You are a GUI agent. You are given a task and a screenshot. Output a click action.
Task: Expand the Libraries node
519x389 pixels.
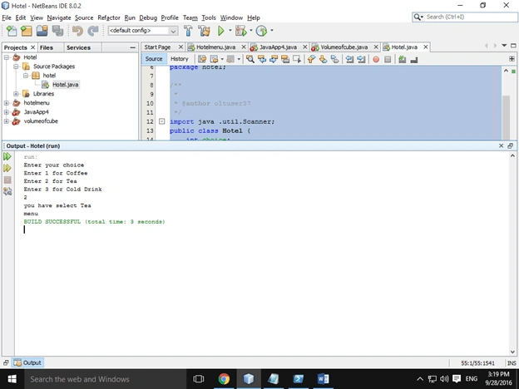click(x=16, y=94)
